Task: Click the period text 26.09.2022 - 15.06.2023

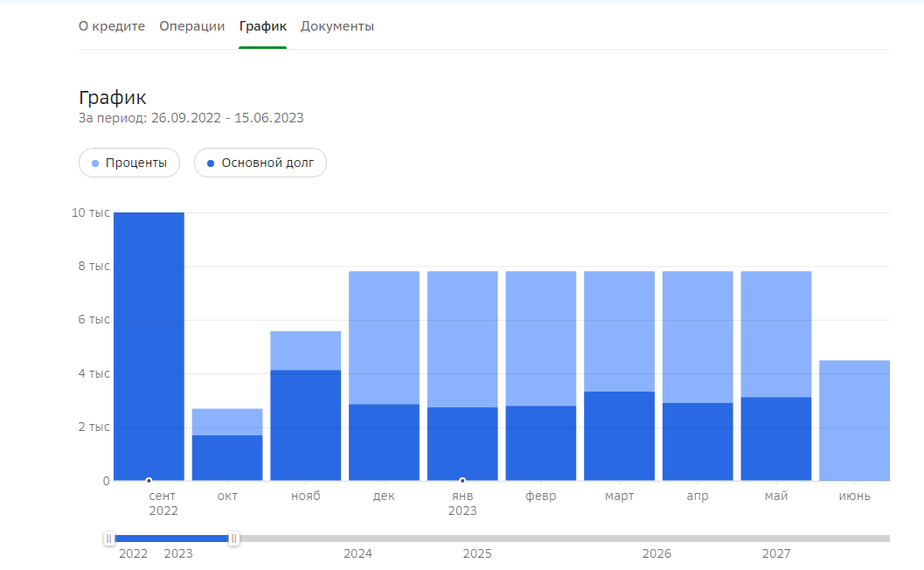Action: [227, 118]
